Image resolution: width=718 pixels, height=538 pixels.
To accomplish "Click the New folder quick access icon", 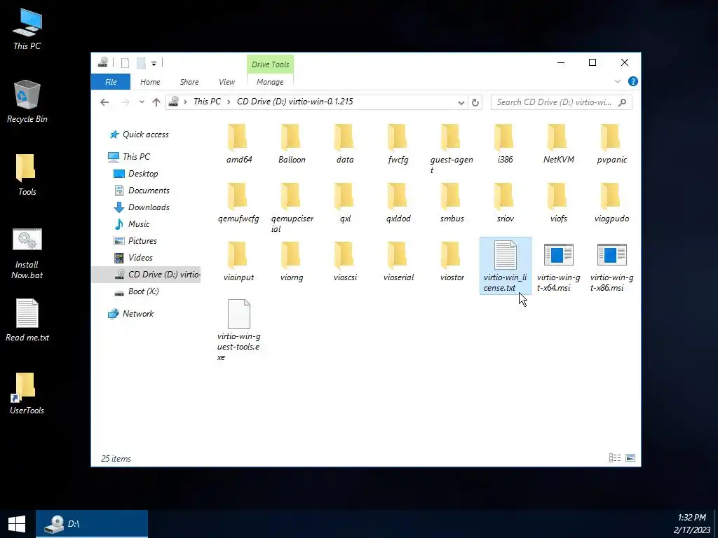I will pos(141,63).
